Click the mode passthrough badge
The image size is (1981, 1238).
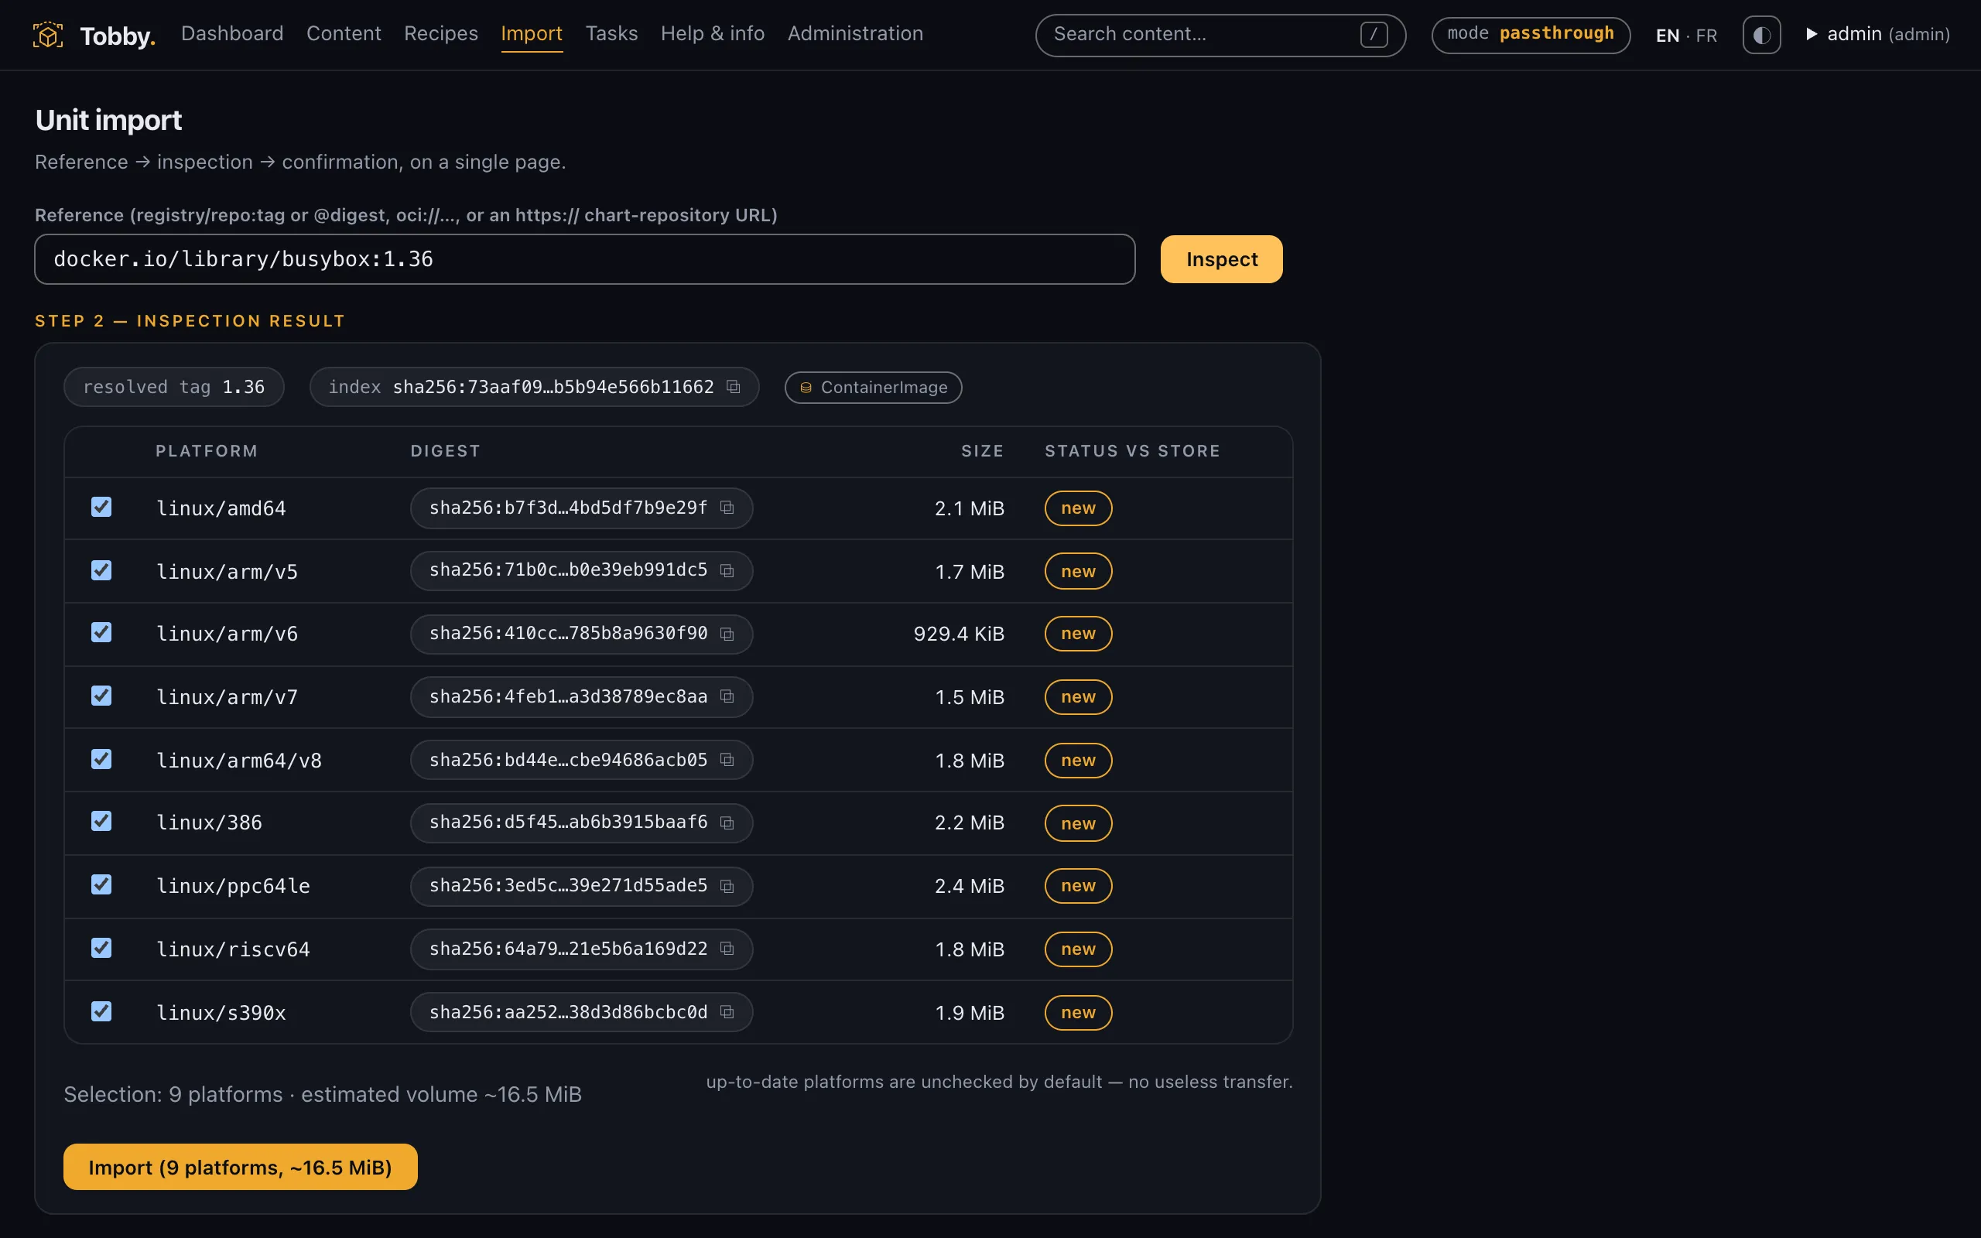(1531, 34)
